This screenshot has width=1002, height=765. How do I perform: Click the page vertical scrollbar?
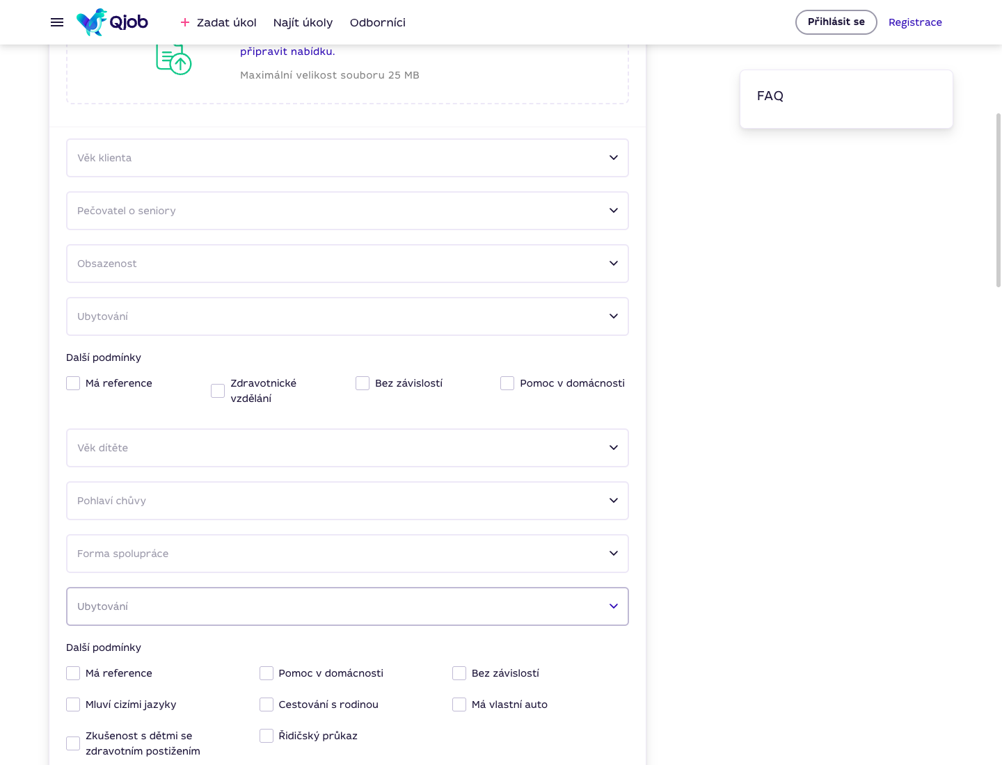click(x=999, y=200)
